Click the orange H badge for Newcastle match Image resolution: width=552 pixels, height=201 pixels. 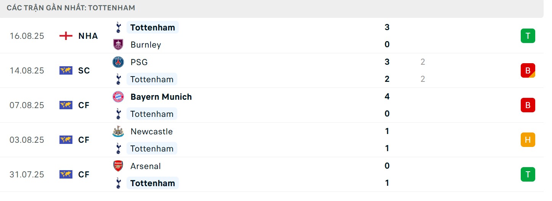528,140
